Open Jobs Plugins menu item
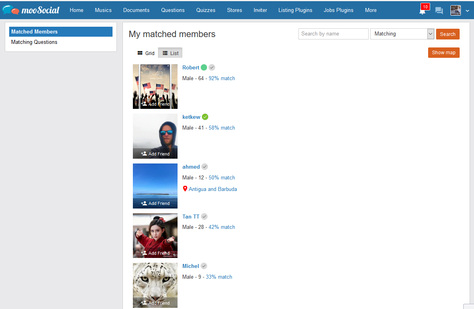Screen dimensions: 474x309 point(338,10)
